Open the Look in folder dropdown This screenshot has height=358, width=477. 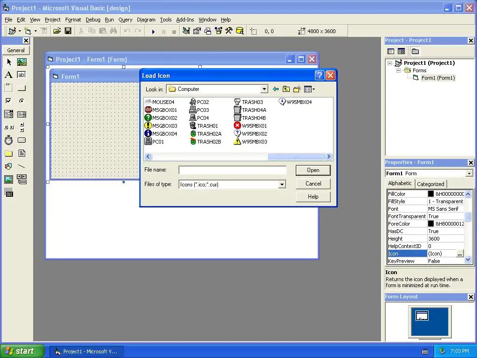coord(264,89)
